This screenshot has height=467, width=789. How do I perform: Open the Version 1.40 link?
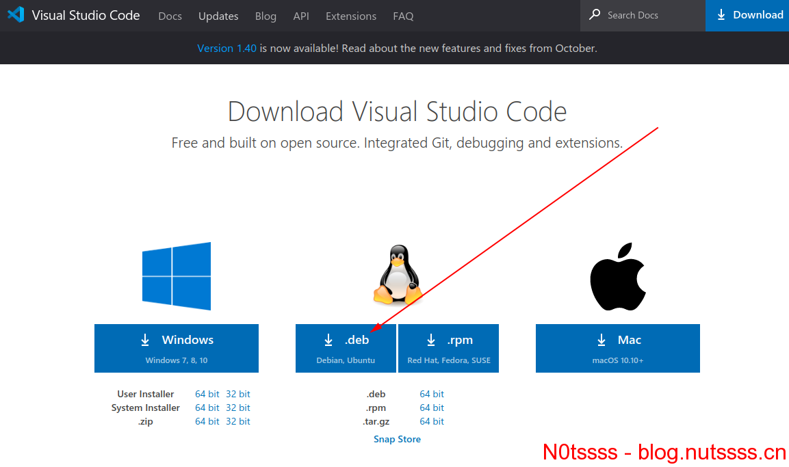point(227,49)
